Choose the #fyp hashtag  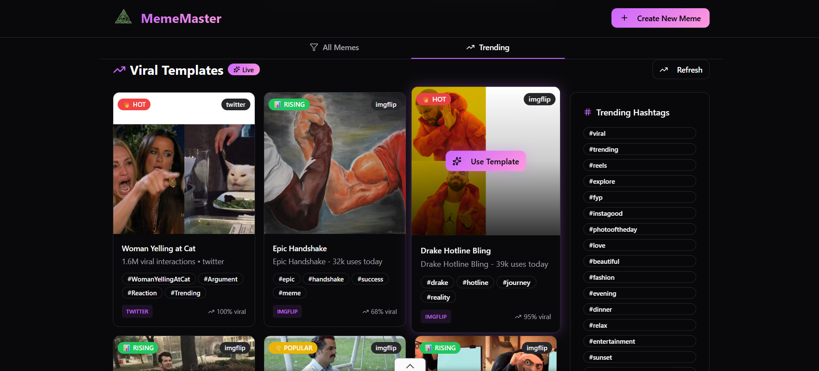pyautogui.click(x=640, y=197)
